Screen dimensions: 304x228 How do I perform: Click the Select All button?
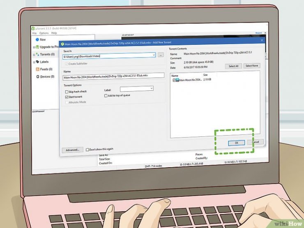click(x=233, y=66)
